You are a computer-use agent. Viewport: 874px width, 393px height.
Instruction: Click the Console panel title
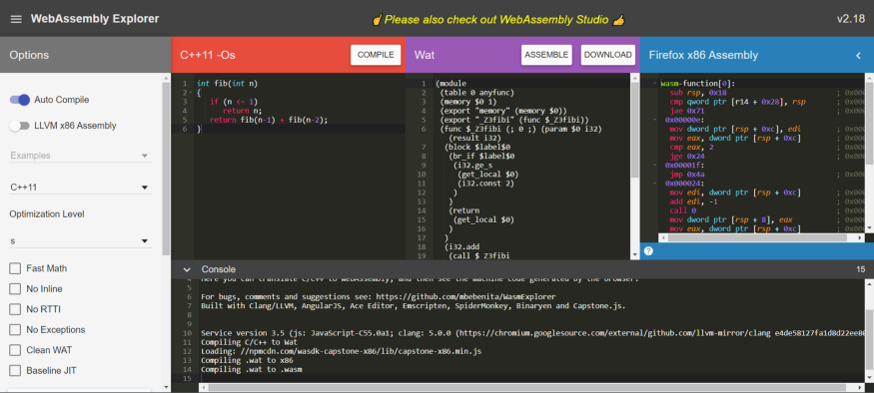tap(219, 269)
